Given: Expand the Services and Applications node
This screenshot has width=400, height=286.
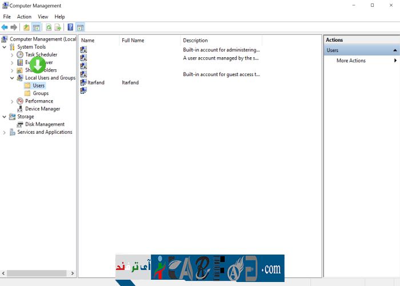Looking at the screenshot, I should tap(5, 132).
